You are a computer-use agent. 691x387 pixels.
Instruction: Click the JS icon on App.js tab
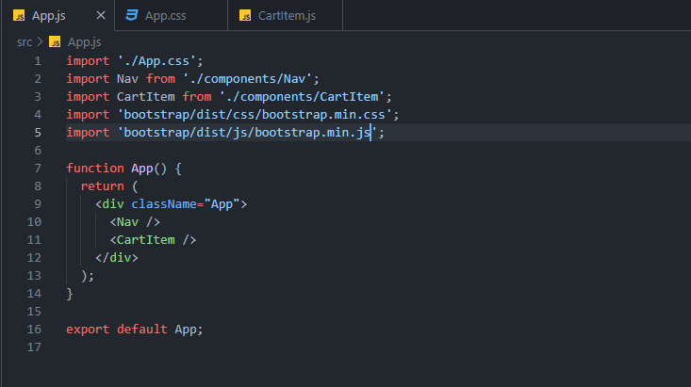click(x=19, y=16)
